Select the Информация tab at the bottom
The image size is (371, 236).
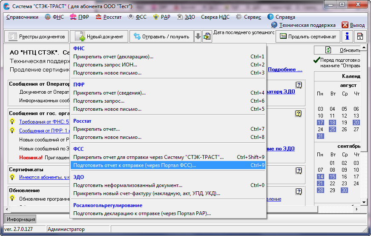tap(20, 219)
